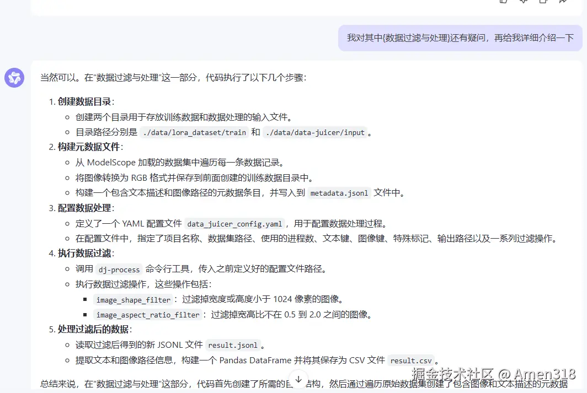Click the image_shape_filter code snippet
The width and height of the screenshot is (587, 393).
coord(133,300)
